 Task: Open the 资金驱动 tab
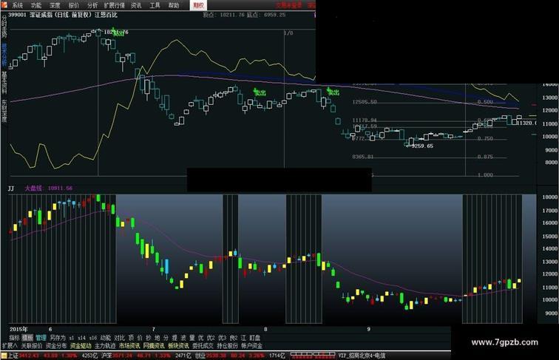coord(81,346)
